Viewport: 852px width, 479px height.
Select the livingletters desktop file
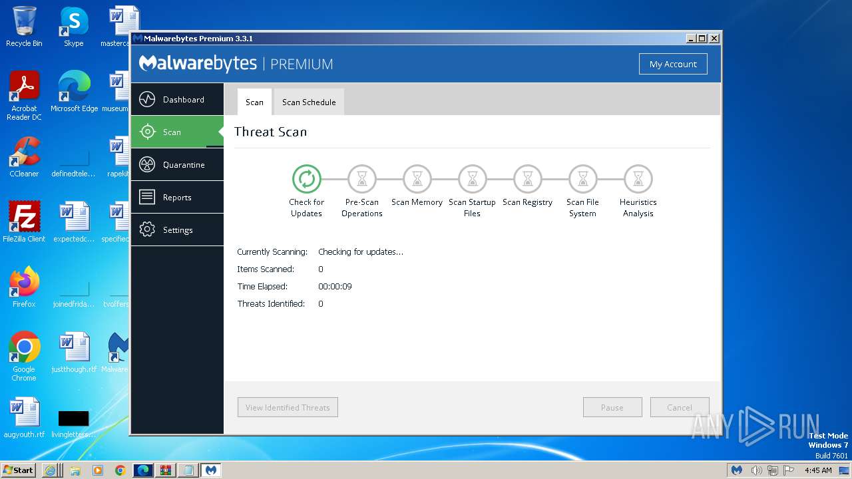pyautogui.click(x=74, y=424)
